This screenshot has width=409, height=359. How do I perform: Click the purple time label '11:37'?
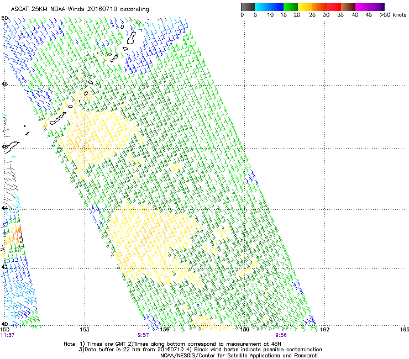click(x=7, y=335)
